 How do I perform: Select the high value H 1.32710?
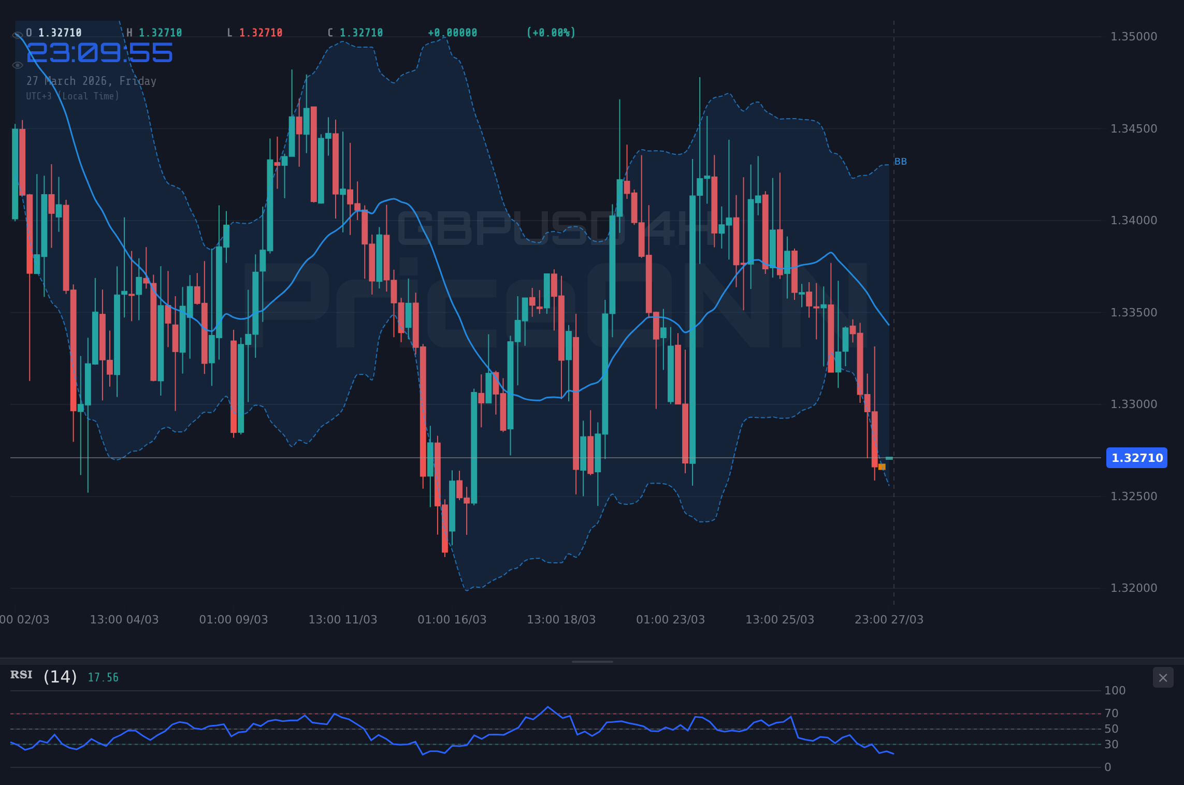(155, 32)
